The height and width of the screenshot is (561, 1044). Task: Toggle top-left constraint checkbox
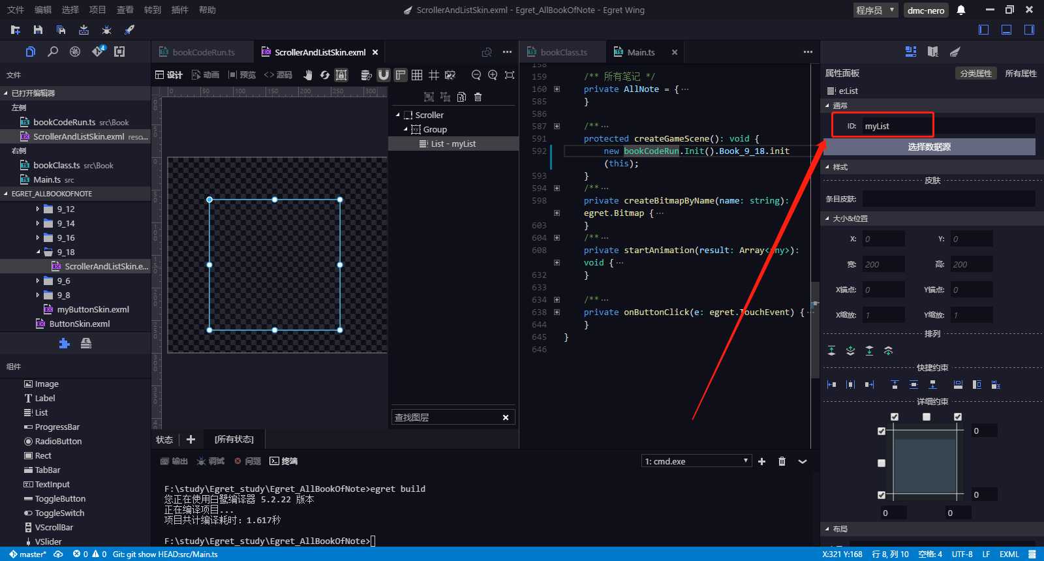point(895,417)
